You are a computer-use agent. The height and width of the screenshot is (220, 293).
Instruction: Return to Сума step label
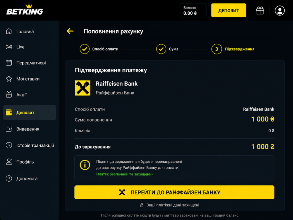tap(174, 49)
